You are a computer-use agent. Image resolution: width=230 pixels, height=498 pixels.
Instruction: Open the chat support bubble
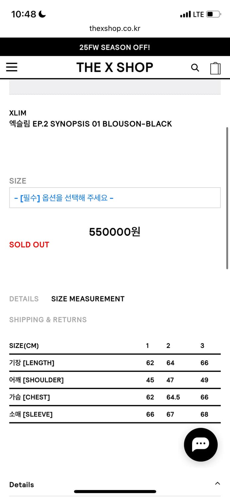coord(201,445)
